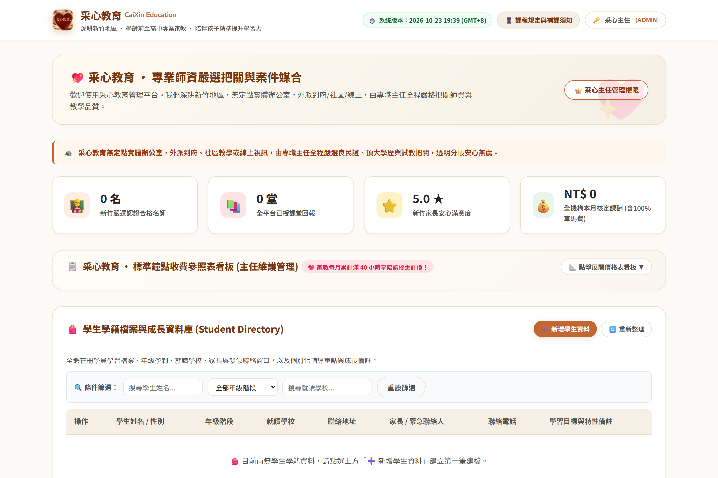
Task: Open the 全部年級階段 dropdown
Action: click(243, 387)
